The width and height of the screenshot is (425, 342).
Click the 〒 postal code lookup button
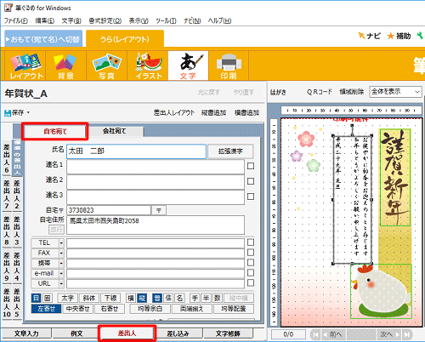tap(159, 210)
